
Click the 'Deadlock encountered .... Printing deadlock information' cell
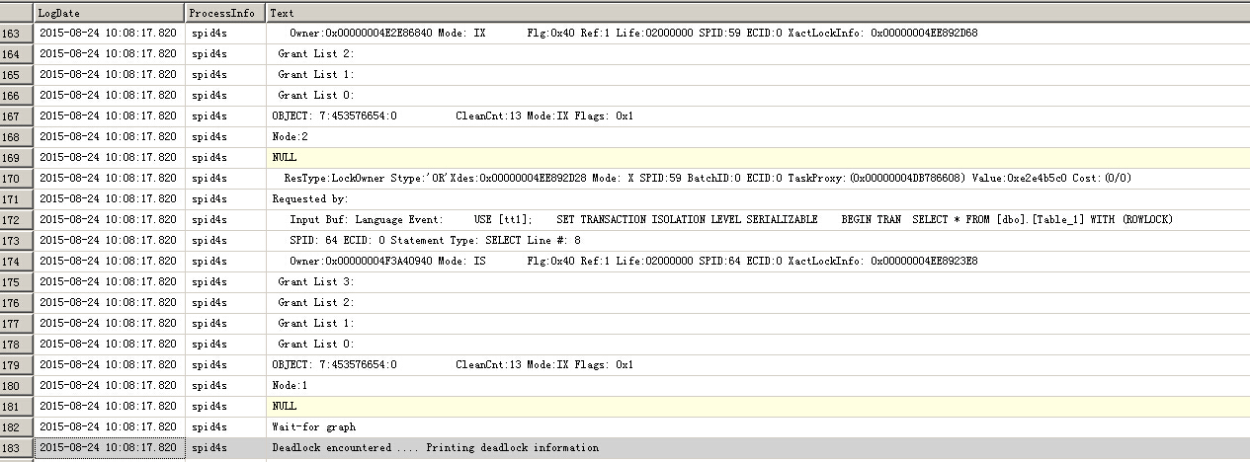pyautogui.click(x=758, y=447)
